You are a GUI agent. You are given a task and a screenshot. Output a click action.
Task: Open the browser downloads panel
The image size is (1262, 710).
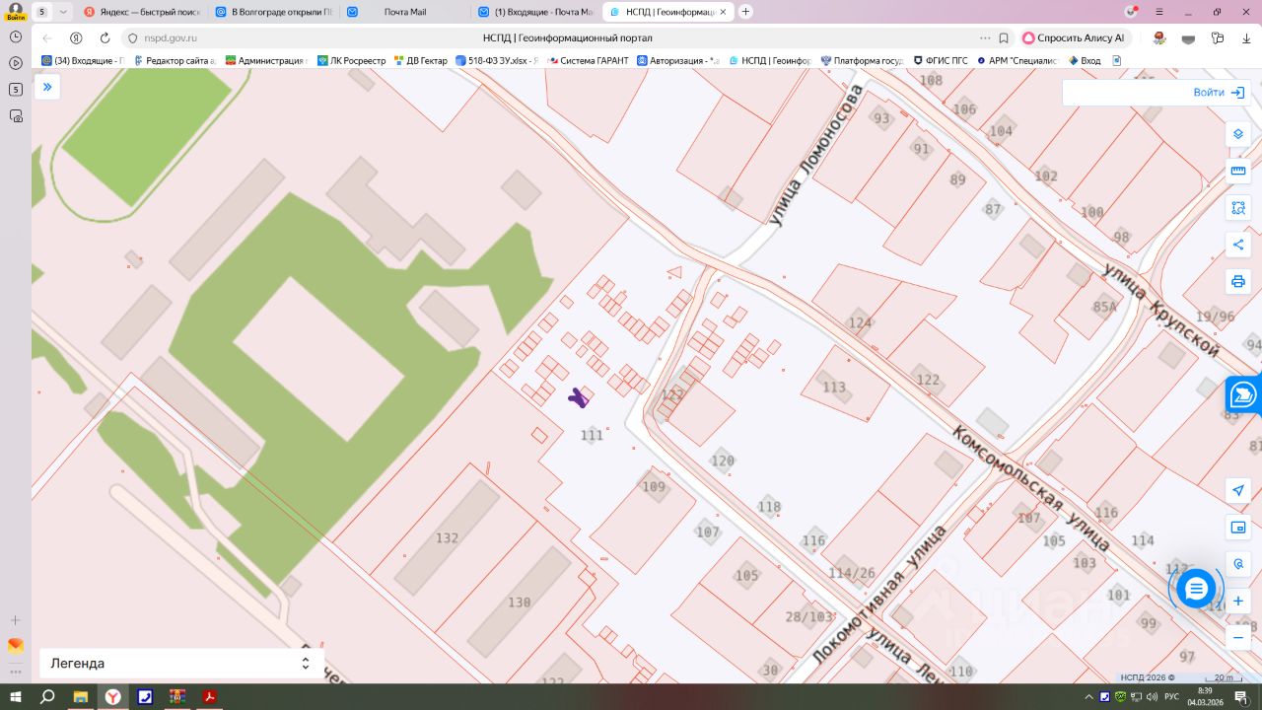pos(1245,38)
